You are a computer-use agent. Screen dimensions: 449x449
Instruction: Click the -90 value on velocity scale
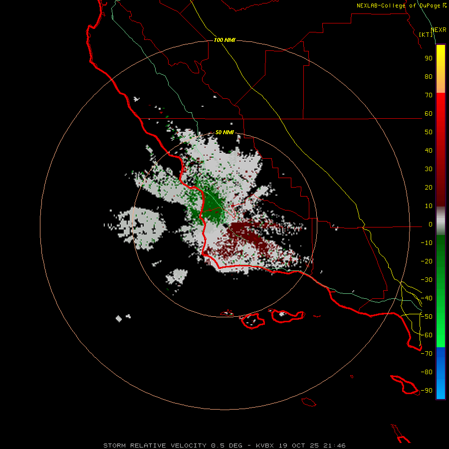pos(427,391)
